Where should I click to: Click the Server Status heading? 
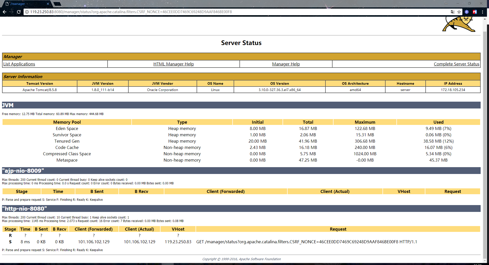click(x=241, y=43)
